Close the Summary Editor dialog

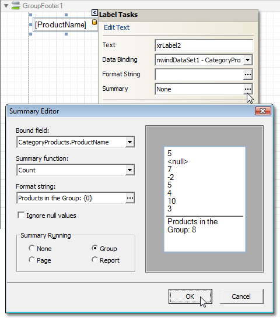pos(263,111)
